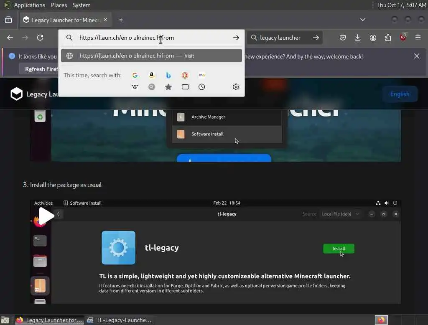Viewport: 428px width, 325px height.
Task: Open a new browser tab
Action: pyautogui.click(x=121, y=20)
